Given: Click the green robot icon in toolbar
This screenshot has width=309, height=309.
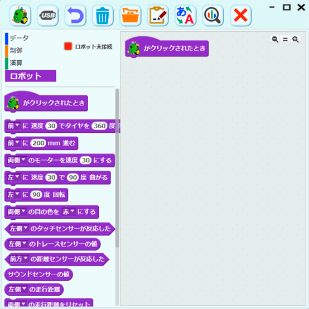Looking at the screenshot, I should point(20,16).
